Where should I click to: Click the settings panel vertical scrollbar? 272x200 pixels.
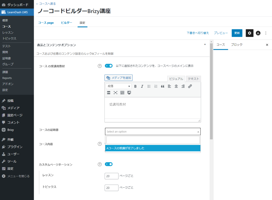[211, 91]
